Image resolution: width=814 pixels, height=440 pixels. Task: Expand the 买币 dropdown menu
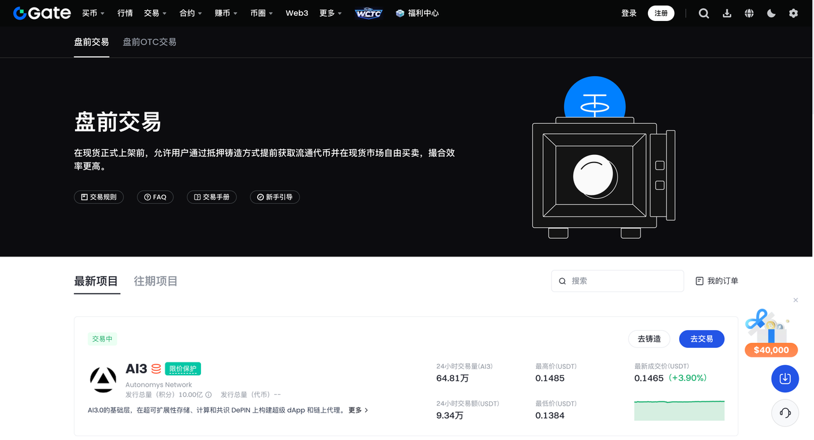point(93,13)
